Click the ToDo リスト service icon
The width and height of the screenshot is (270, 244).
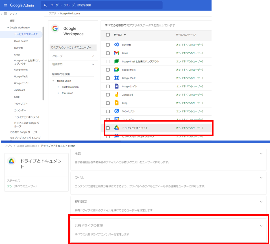pyautogui.click(x=117, y=111)
